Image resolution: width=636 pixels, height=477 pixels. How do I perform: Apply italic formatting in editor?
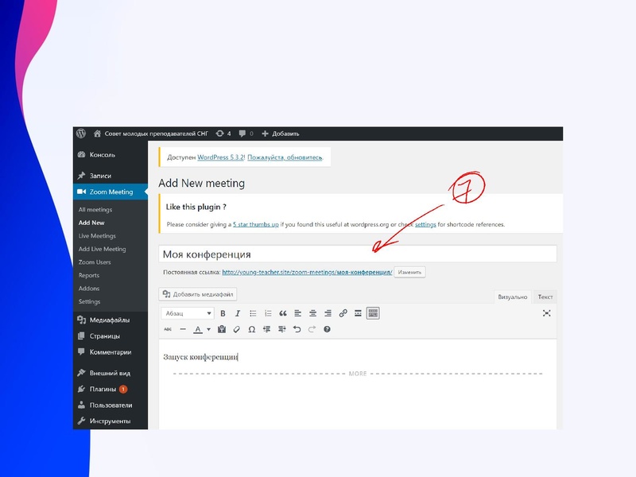click(237, 313)
